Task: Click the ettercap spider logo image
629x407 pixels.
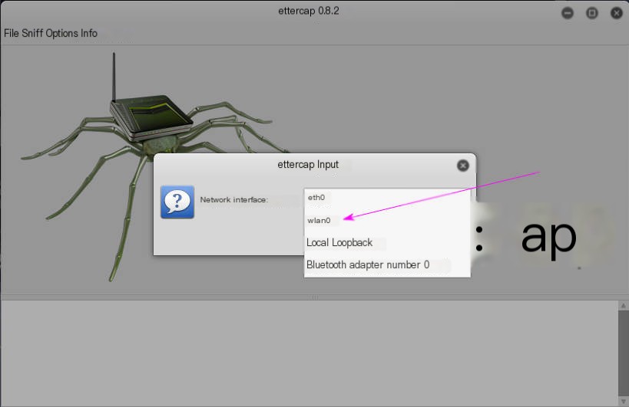Action: 157,166
